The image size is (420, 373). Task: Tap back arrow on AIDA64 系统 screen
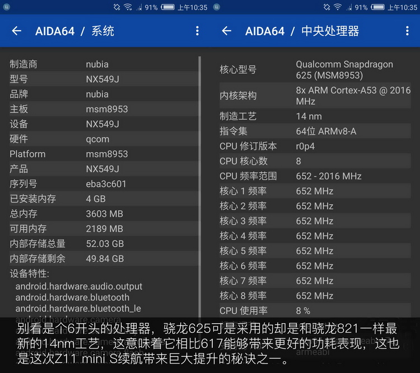pyautogui.click(x=17, y=31)
